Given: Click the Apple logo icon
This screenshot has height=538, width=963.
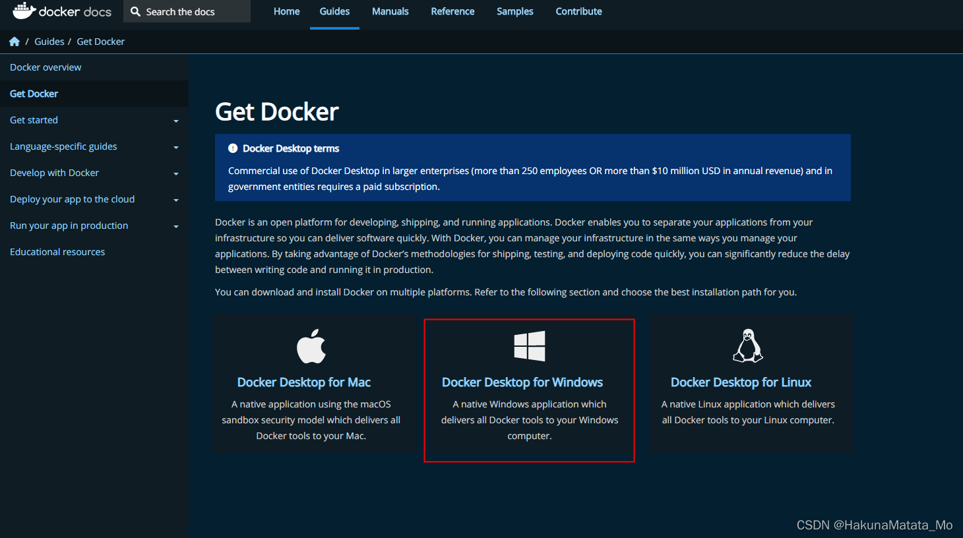Looking at the screenshot, I should coord(311,346).
